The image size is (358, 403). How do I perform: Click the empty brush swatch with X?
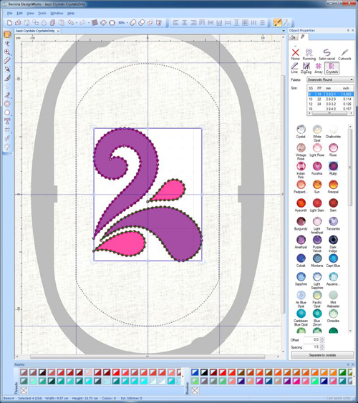tap(195, 390)
